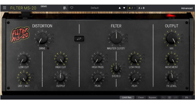The image size is (195, 104).
Task: Click the STEREO knob
Action: point(116,68)
